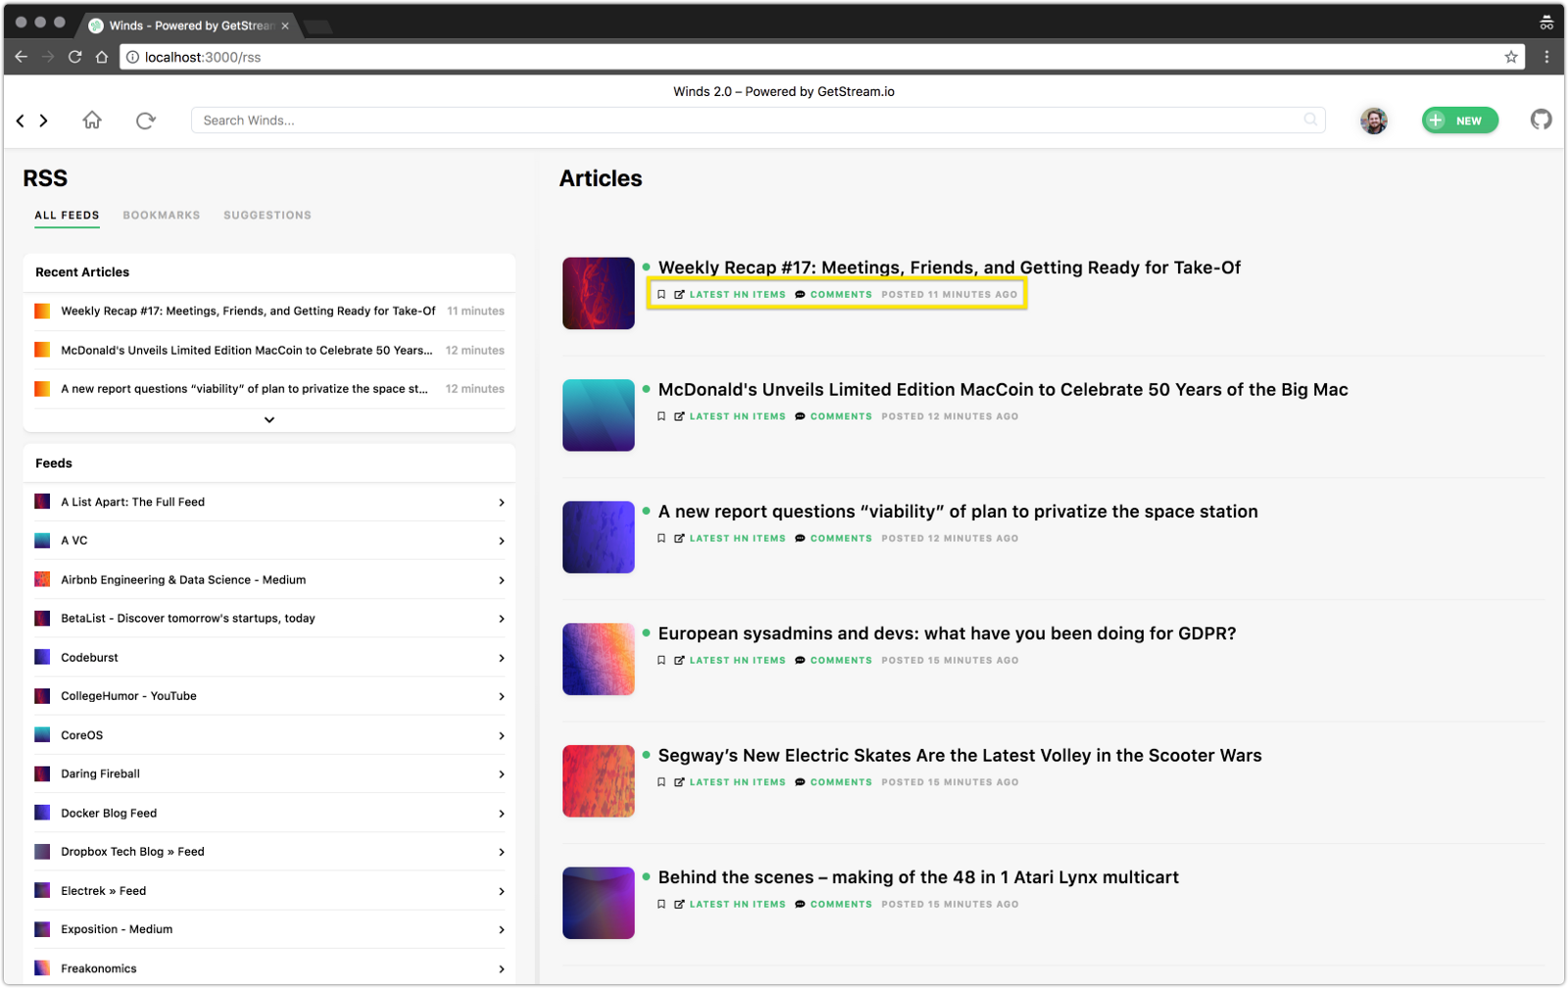Click the search magnifier icon
Image resolution: width=1568 pixels, height=988 pixels.
click(1310, 120)
